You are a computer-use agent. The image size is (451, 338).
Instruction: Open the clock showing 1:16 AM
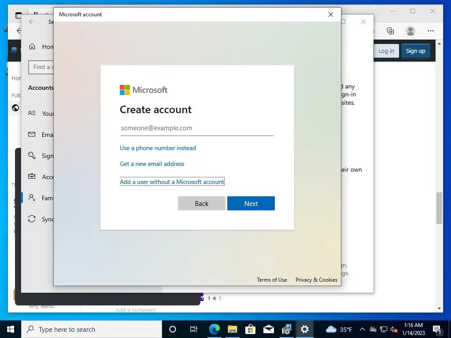[x=413, y=329]
